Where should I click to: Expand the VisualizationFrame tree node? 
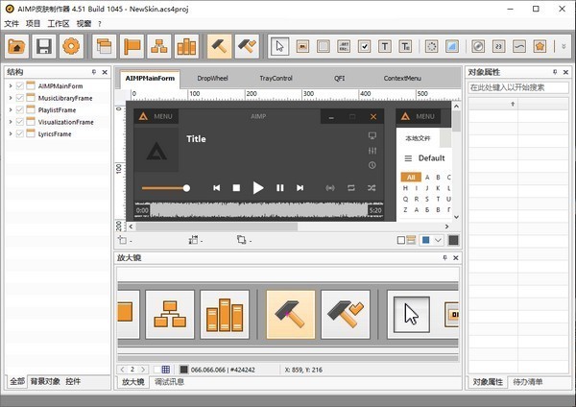tap(11, 122)
